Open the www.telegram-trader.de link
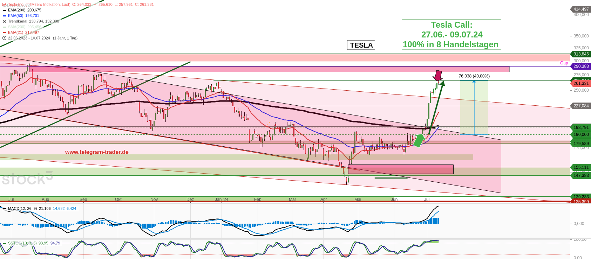The image size is (591, 259). (x=97, y=152)
